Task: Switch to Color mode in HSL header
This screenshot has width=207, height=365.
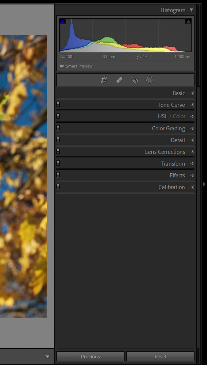Action: pos(179,116)
